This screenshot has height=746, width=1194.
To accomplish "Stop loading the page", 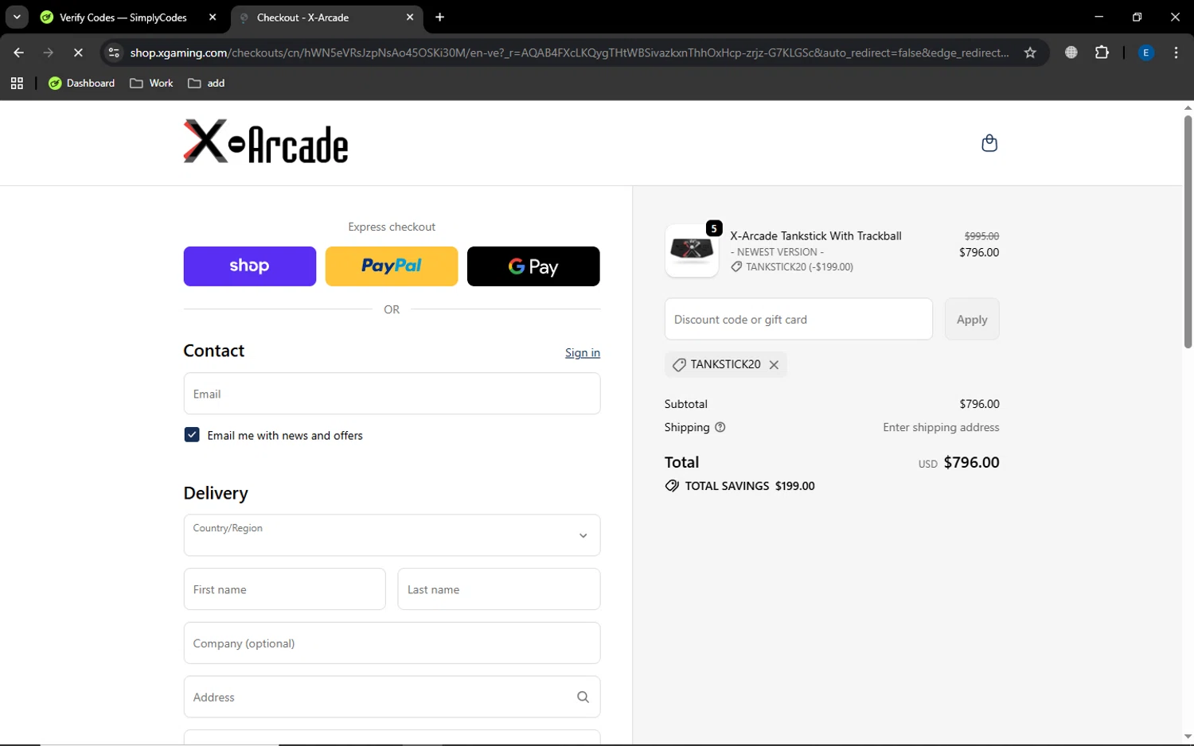I will (78, 52).
